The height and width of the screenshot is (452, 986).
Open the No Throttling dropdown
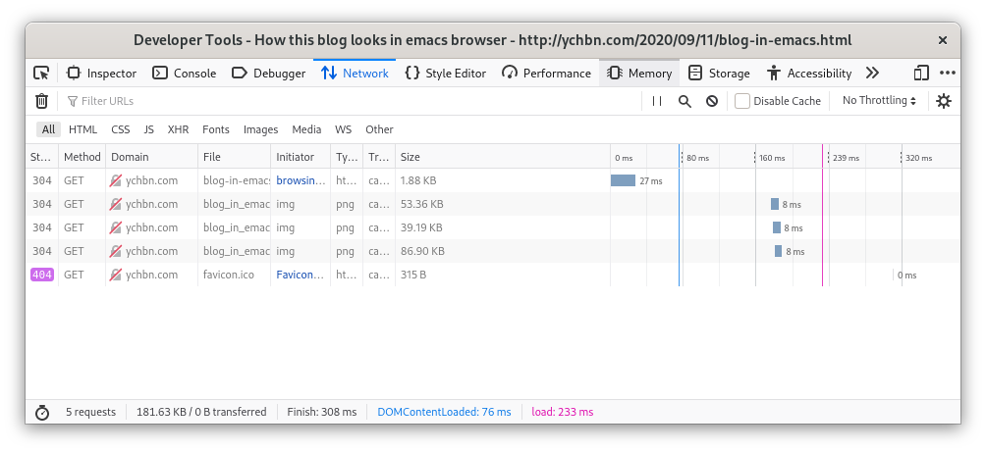click(879, 101)
